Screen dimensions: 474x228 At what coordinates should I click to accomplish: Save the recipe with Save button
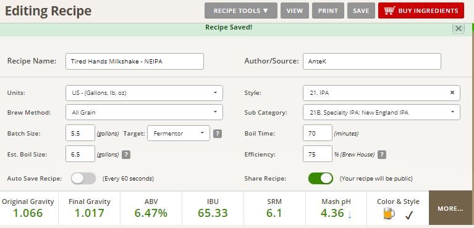(362, 11)
